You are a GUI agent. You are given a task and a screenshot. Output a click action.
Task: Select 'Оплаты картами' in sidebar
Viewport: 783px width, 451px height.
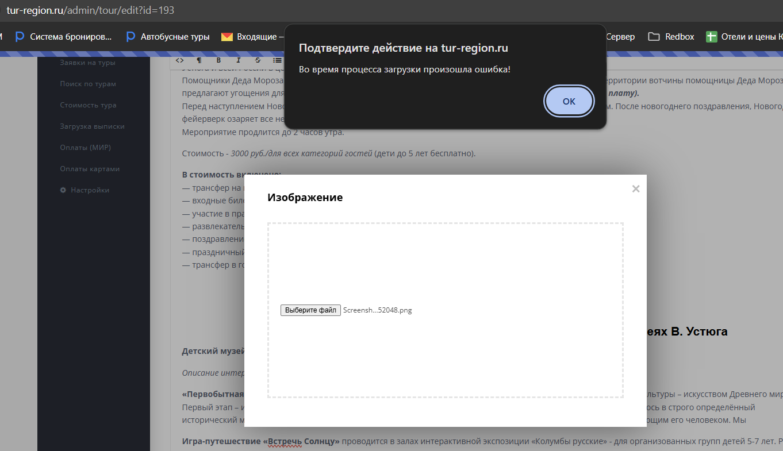[90, 169]
